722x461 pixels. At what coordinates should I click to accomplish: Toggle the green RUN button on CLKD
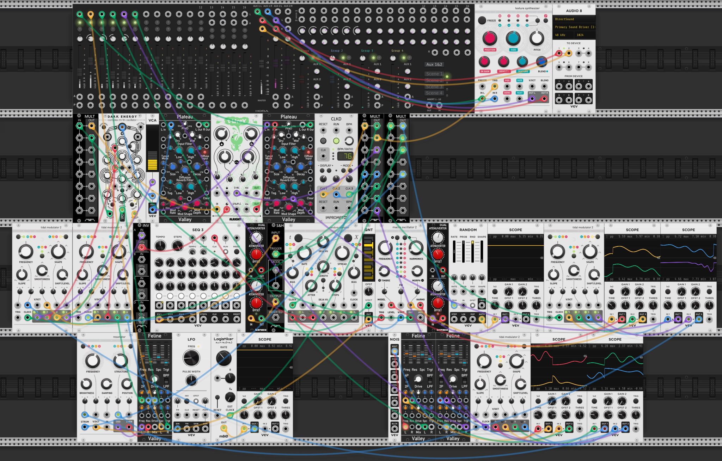coord(336,141)
